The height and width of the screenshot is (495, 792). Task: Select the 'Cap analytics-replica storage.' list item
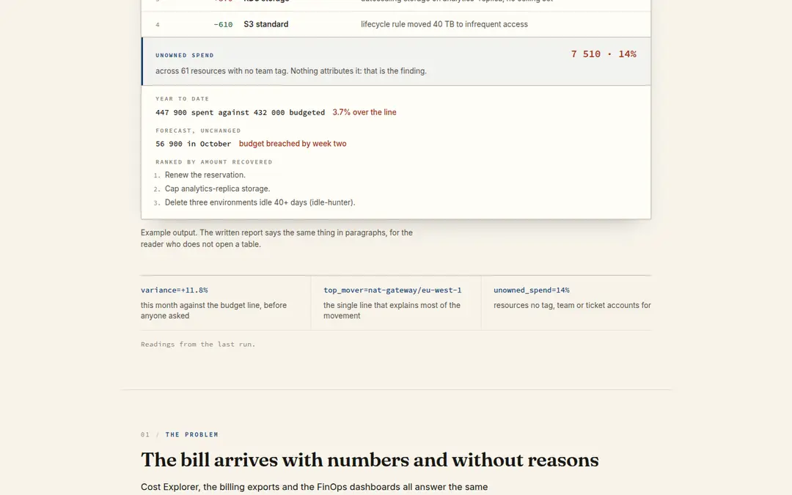(x=217, y=188)
